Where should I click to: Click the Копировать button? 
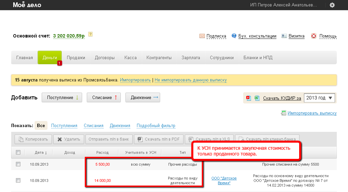[x=33, y=139]
